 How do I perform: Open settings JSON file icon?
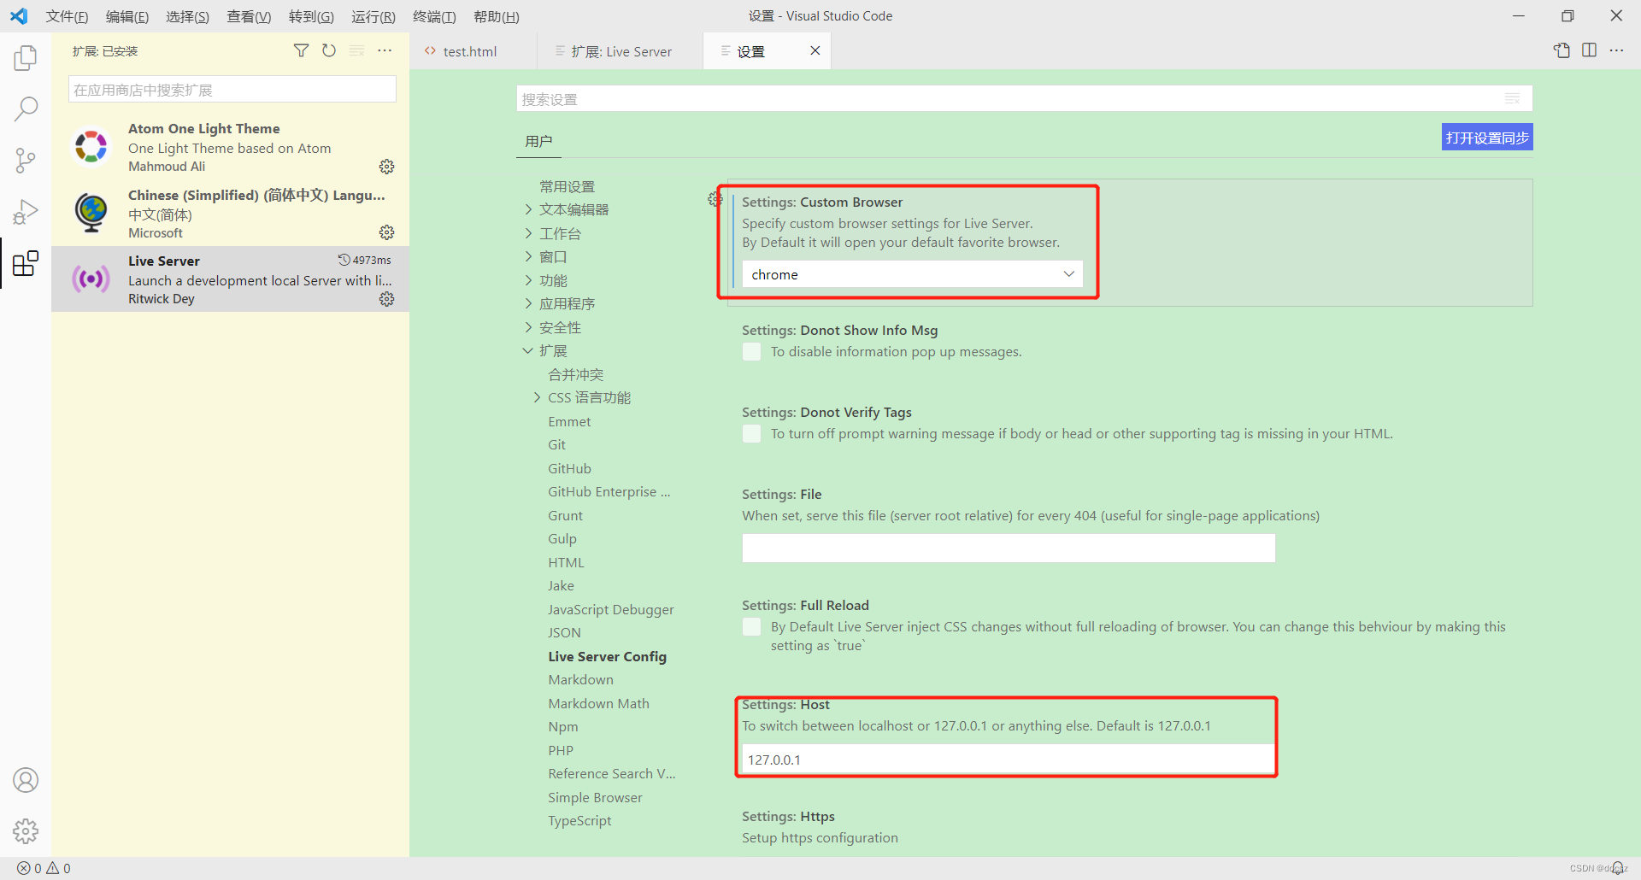[1562, 50]
